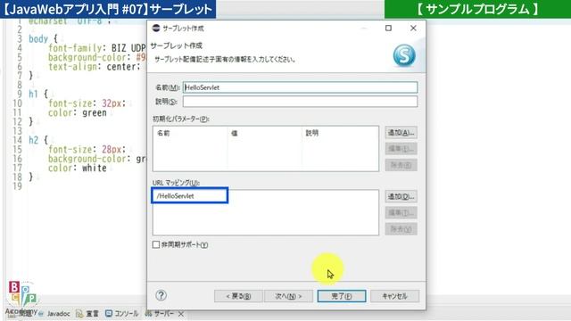Click the 'h2 {' selector line
Viewport: 571px width, 321px height.
click(38, 140)
